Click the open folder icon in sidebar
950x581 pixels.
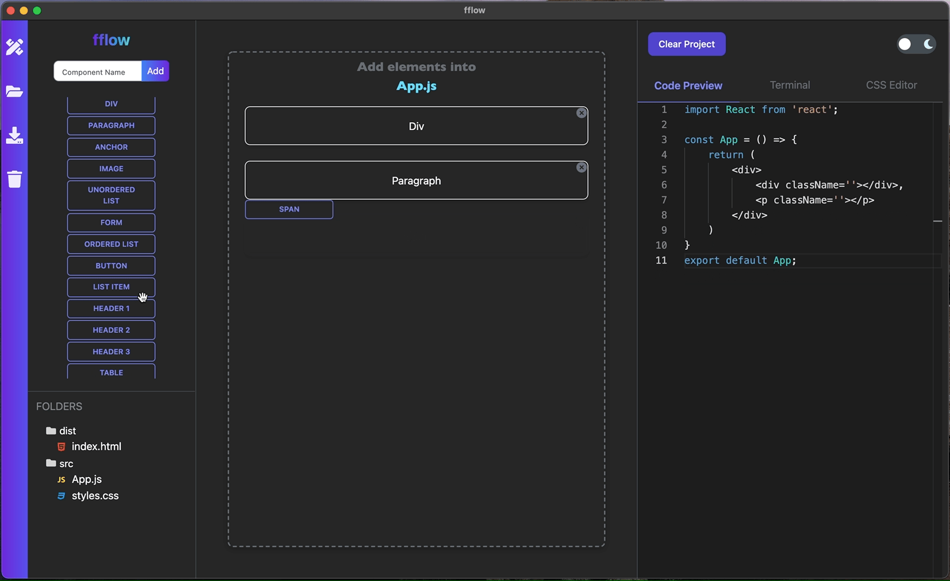tap(15, 91)
